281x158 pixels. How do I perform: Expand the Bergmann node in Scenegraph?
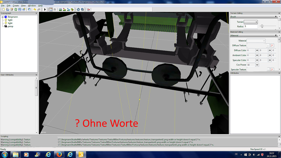pos(2,17)
